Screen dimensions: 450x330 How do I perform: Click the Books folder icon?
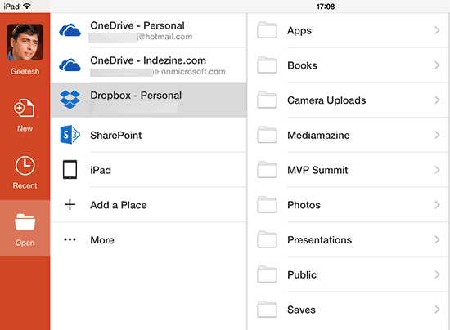[x=267, y=65]
